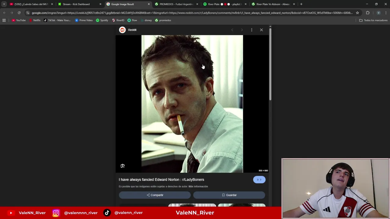
Task: Open the Extensions puzzle icon
Action: pos(368,13)
